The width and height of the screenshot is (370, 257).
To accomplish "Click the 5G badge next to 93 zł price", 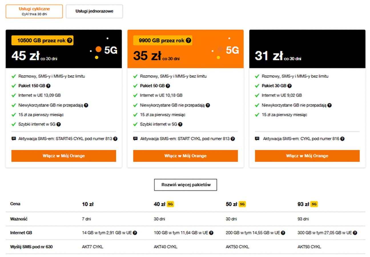I will coord(313,204).
